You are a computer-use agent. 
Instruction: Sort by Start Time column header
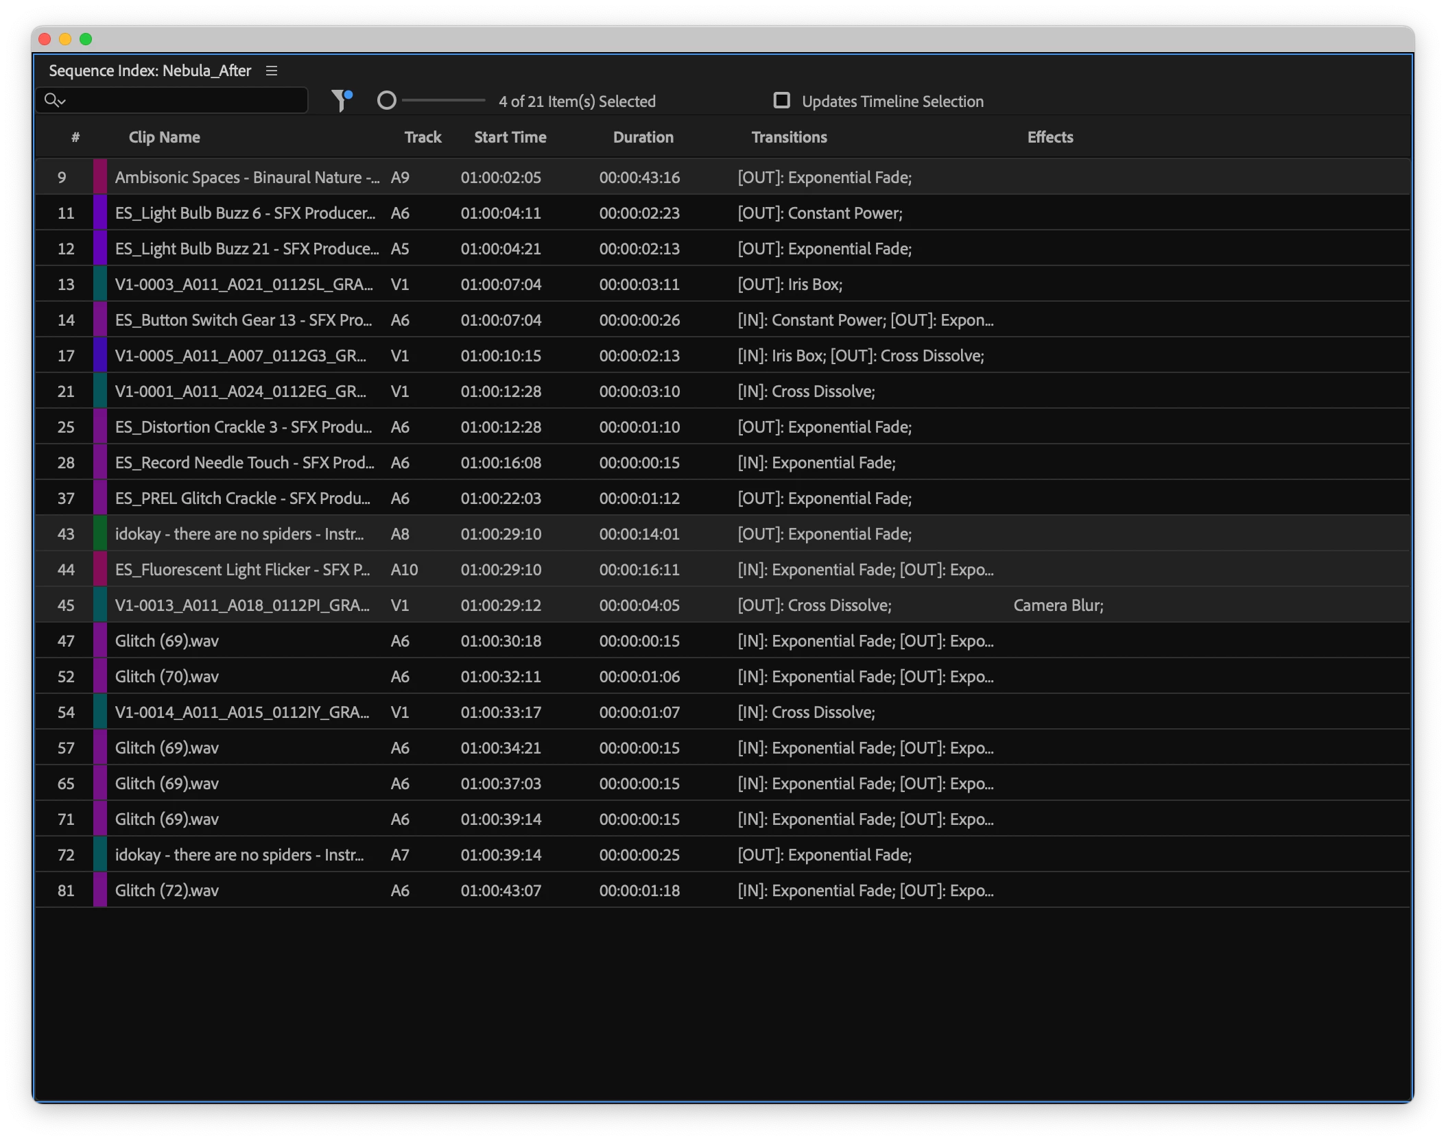click(x=510, y=137)
